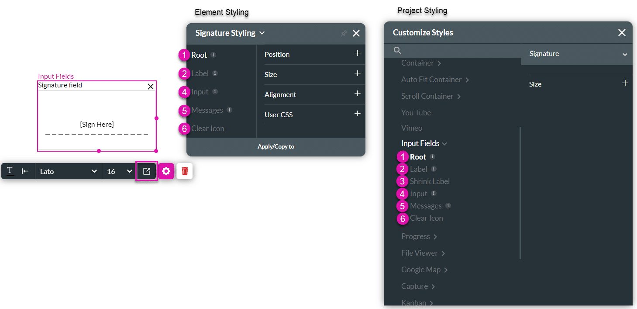Open the pink gear settings icon

pos(166,171)
